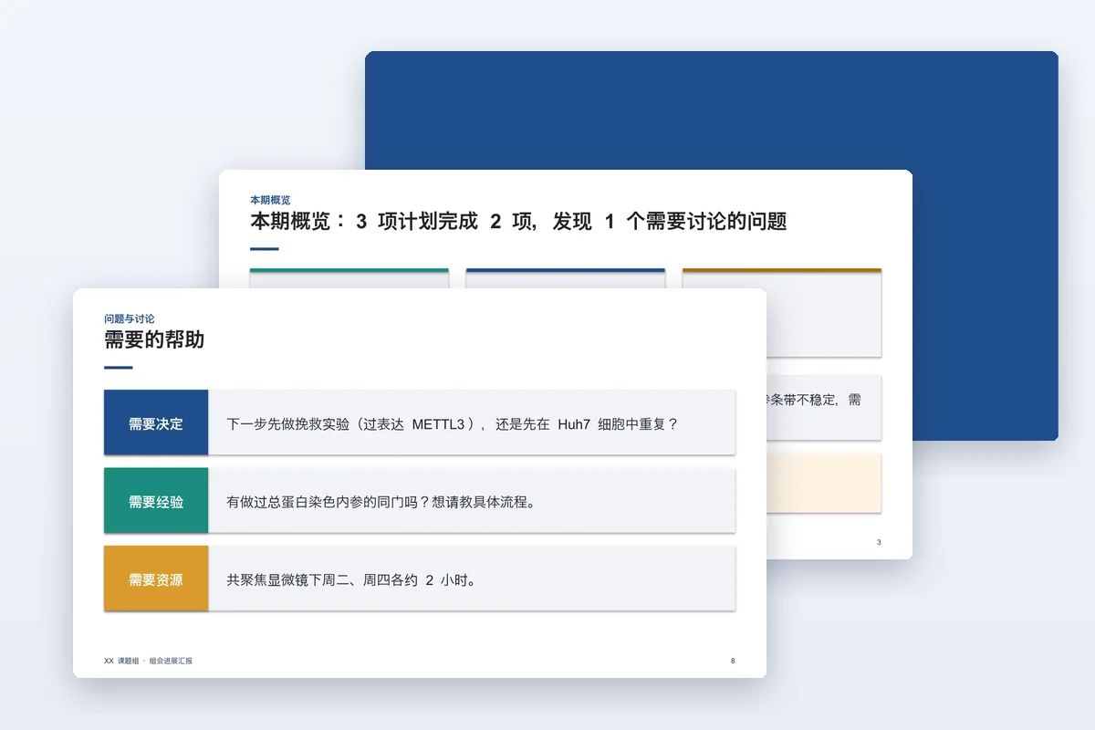Screen dimensions: 1095x730
Task: Select the confocal microscope time request text
Action: [x=352, y=580]
